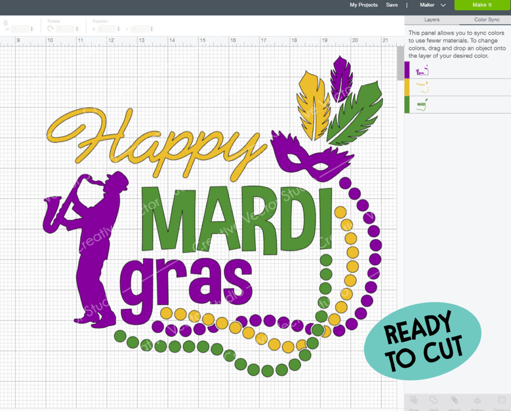Viewport: 511px width, 411px height.
Task: Click the Make It button
Action: 482,5
